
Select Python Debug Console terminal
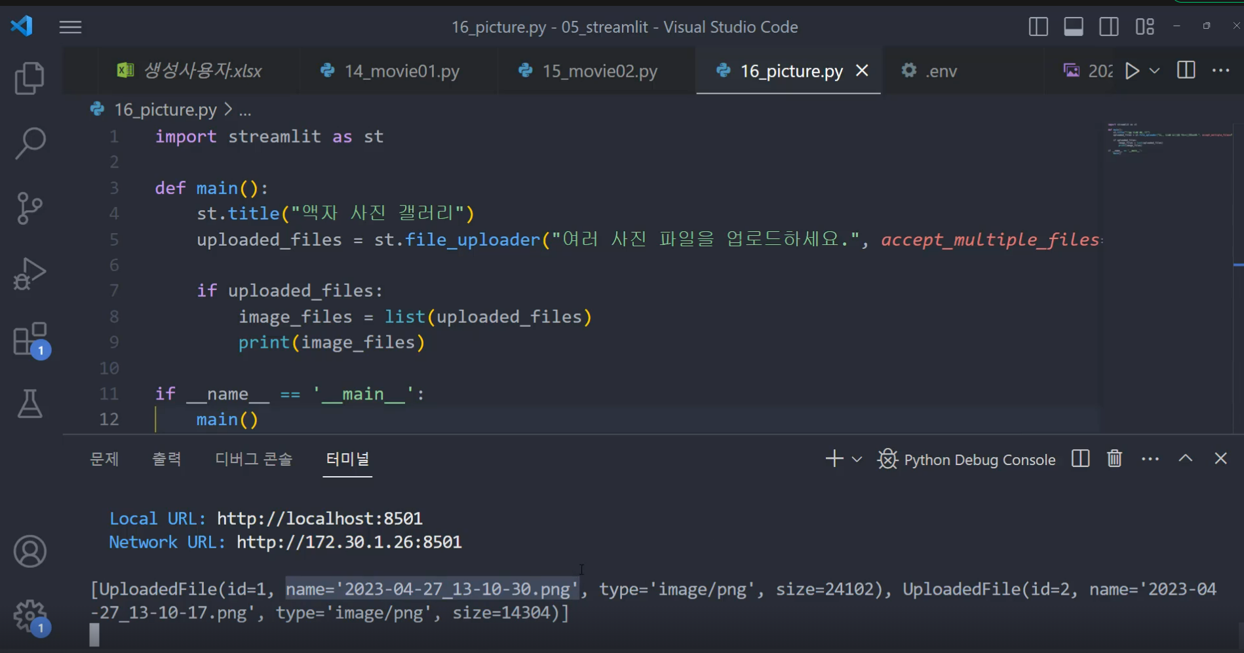coord(967,459)
